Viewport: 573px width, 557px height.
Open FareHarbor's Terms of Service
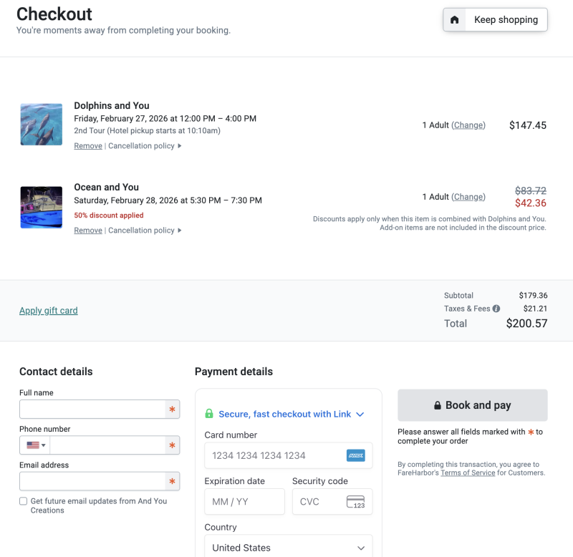[x=468, y=473]
